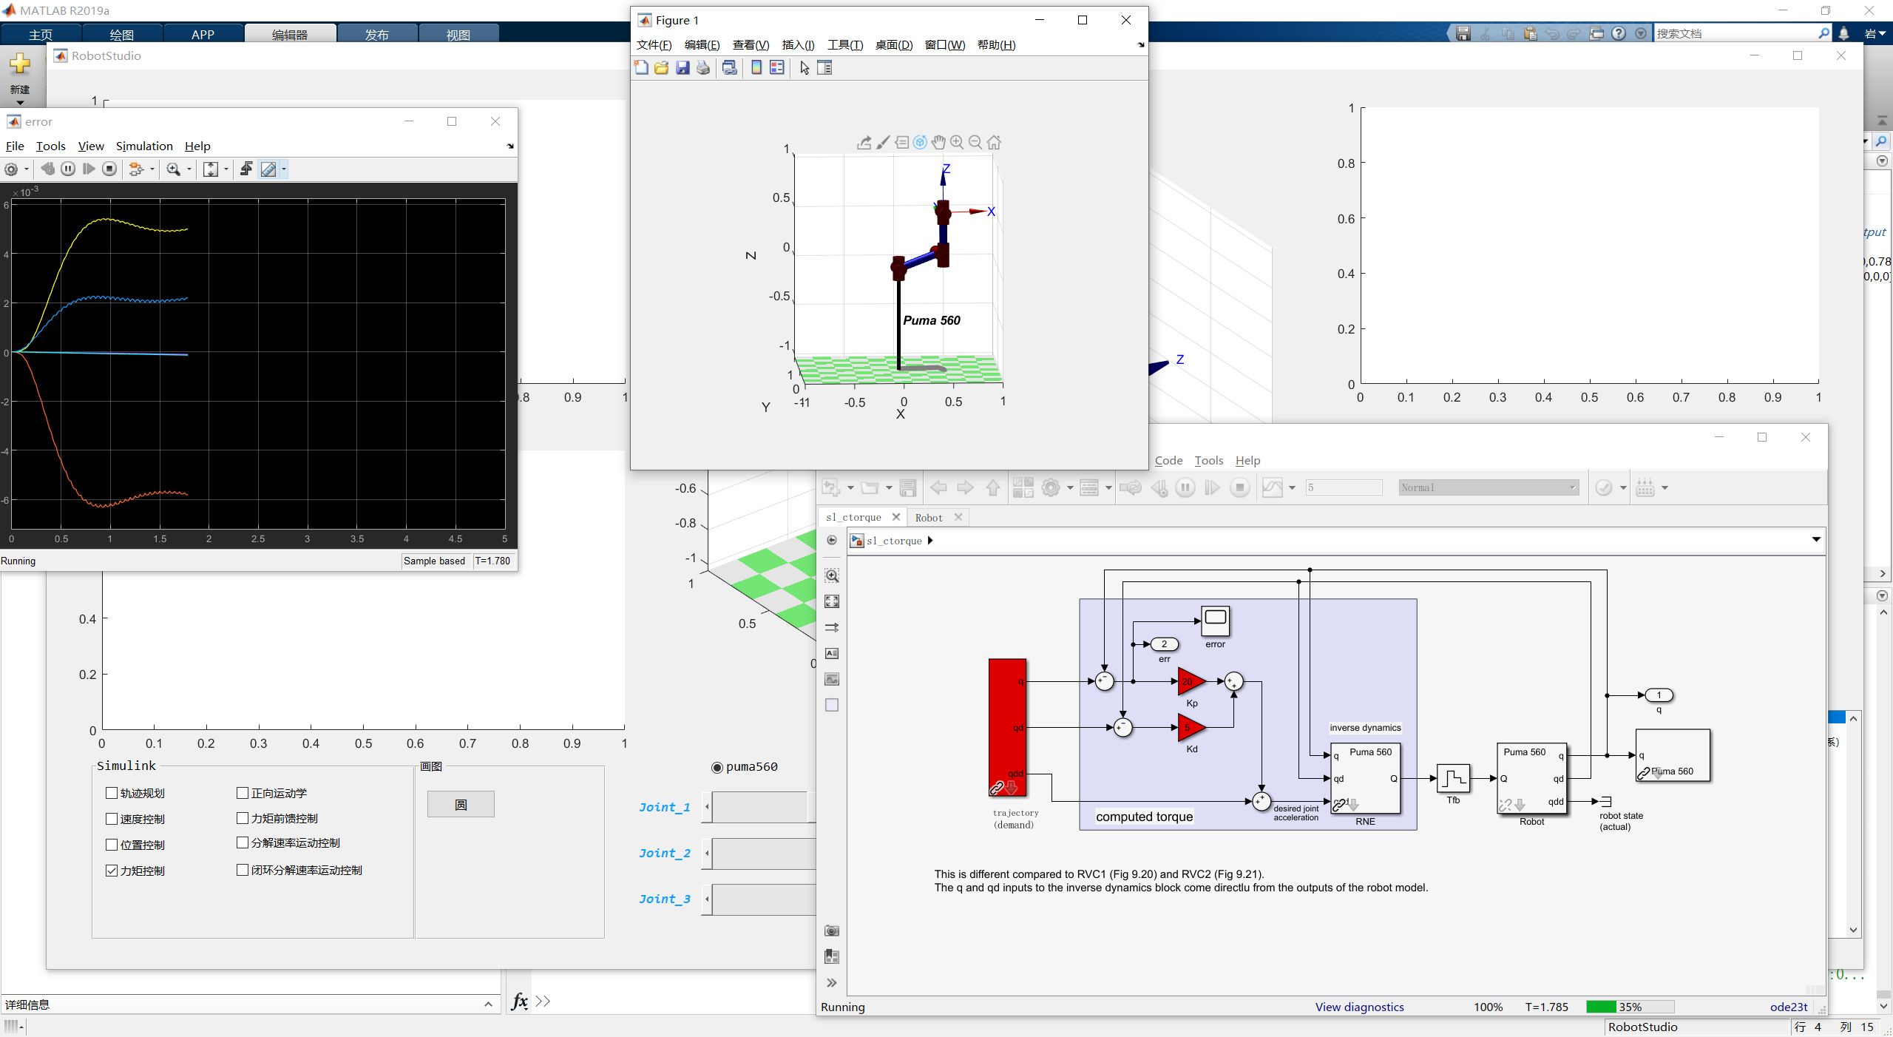1893x1037 pixels.
Task: Open property inspector in Figure 1
Action: pyautogui.click(x=824, y=67)
